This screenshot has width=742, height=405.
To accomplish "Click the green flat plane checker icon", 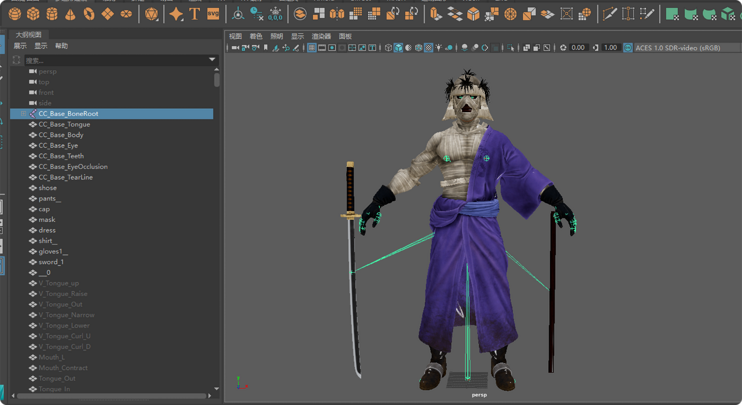I will pyautogui.click(x=672, y=14).
